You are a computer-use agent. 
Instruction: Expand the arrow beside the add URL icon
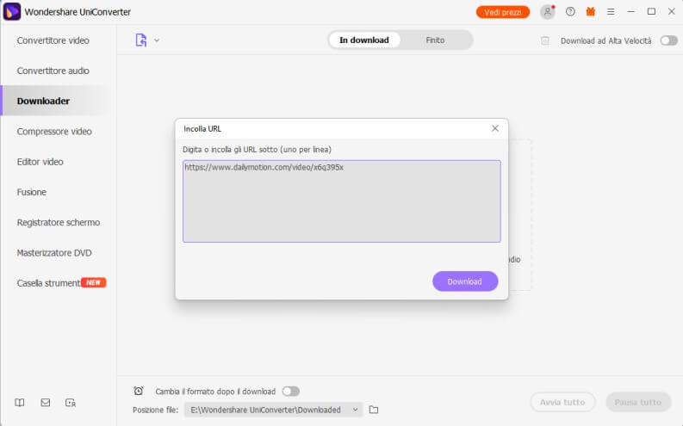click(157, 40)
